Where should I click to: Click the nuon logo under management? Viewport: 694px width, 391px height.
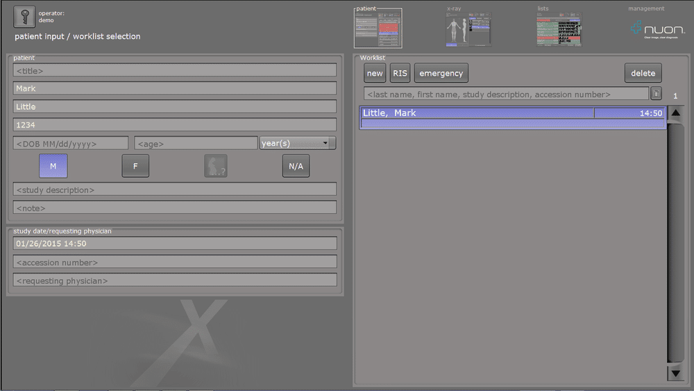coord(657,29)
